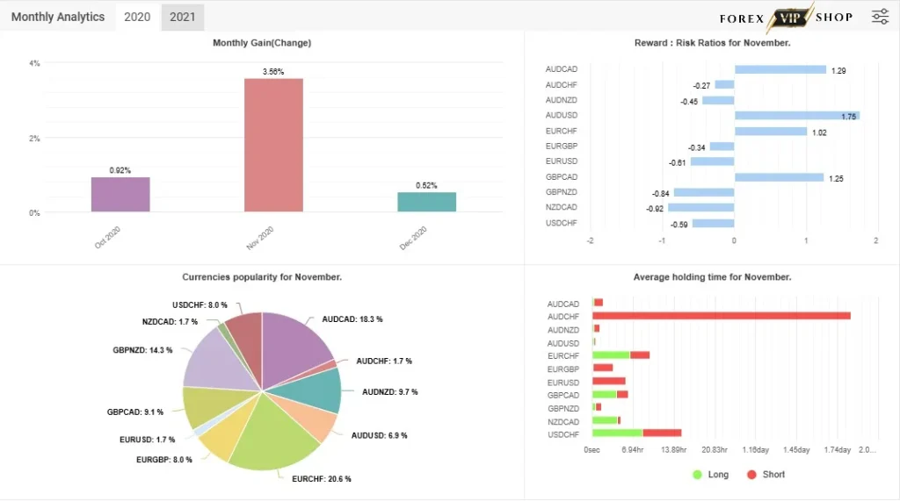Click the NZDCAD -0.92 reward-risk bar
This screenshot has width=900, height=501.
[700, 208]
